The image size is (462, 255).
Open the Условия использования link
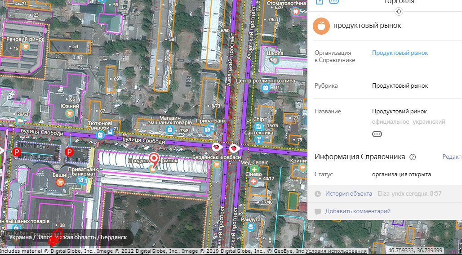click(336, 251)
